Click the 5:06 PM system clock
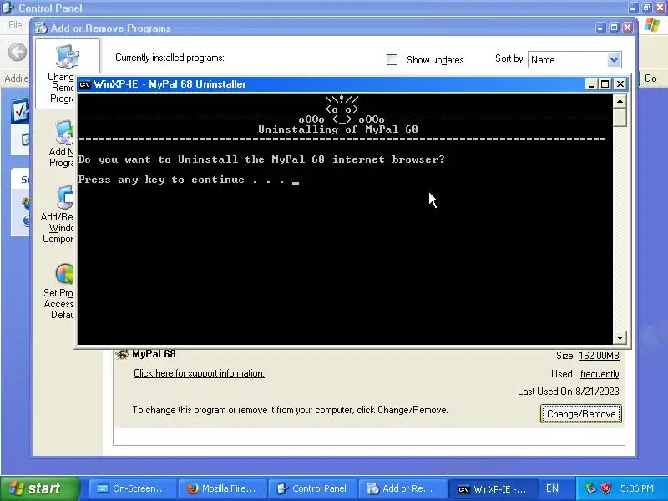 point(637,488)
